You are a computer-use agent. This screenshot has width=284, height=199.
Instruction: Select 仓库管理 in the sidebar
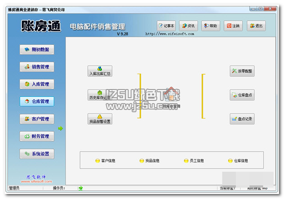coord(37,101)
